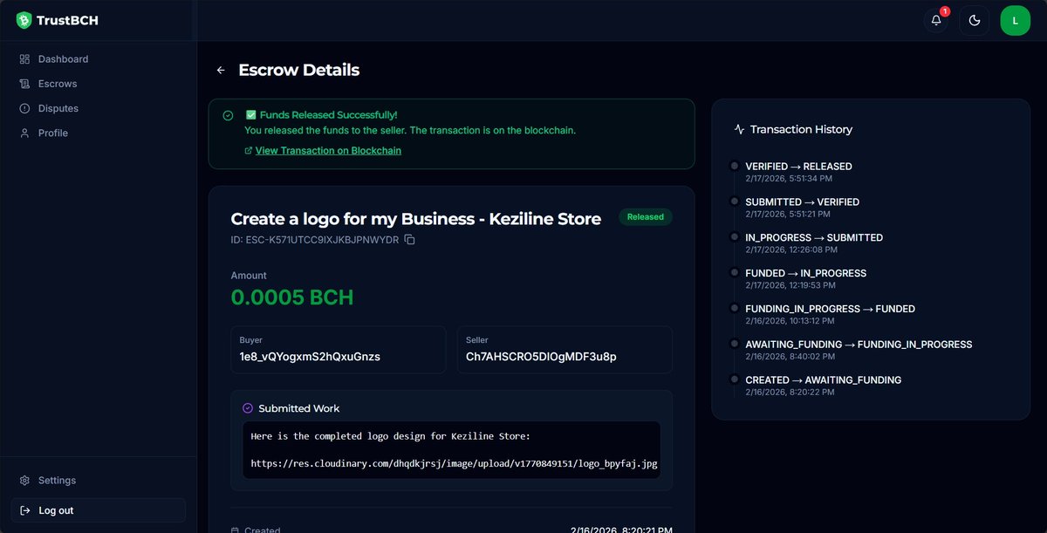The width and height of the screenshot is (1047, 533).
Task: Click the submitted work text box
Action: click(451, 450)
